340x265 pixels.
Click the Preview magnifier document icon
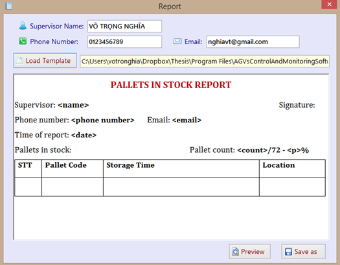[x=235, y=251]
